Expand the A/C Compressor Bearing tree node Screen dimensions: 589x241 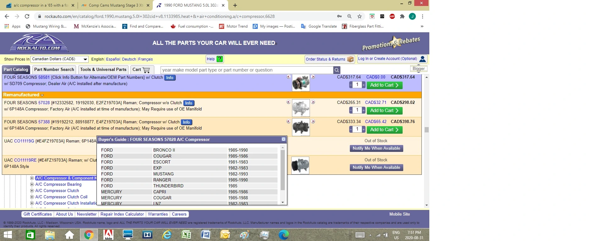[x=32, y=185]
